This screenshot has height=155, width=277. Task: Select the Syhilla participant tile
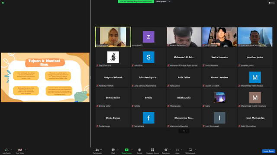tap(148, 98)
